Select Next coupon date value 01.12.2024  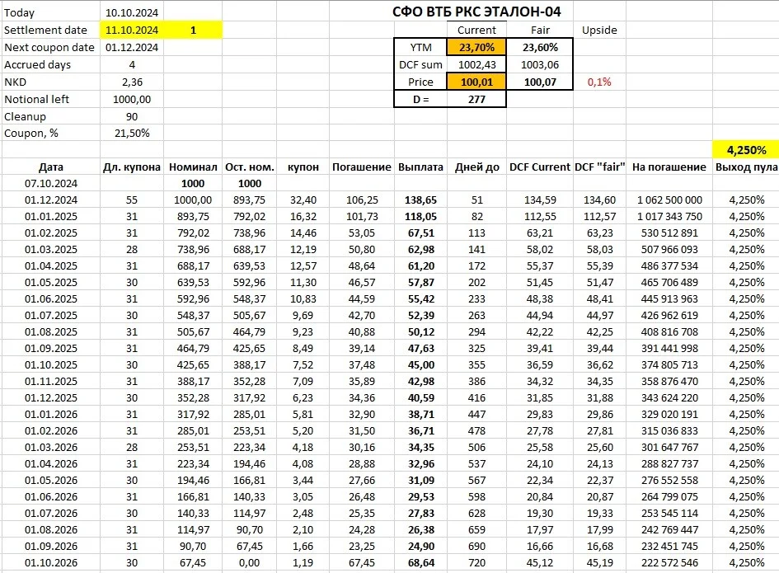pyautogui.click(x=132, y=47)
